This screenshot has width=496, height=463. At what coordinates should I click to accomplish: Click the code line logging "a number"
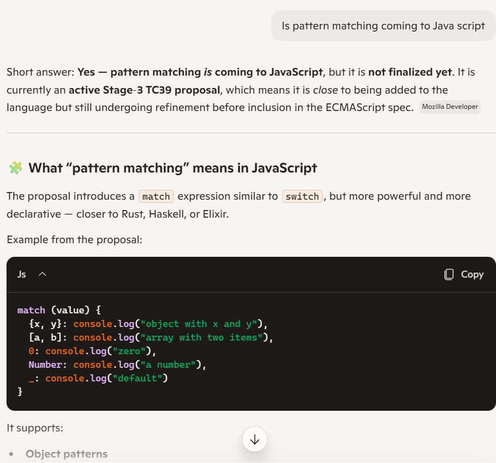[x=117, y=365]
